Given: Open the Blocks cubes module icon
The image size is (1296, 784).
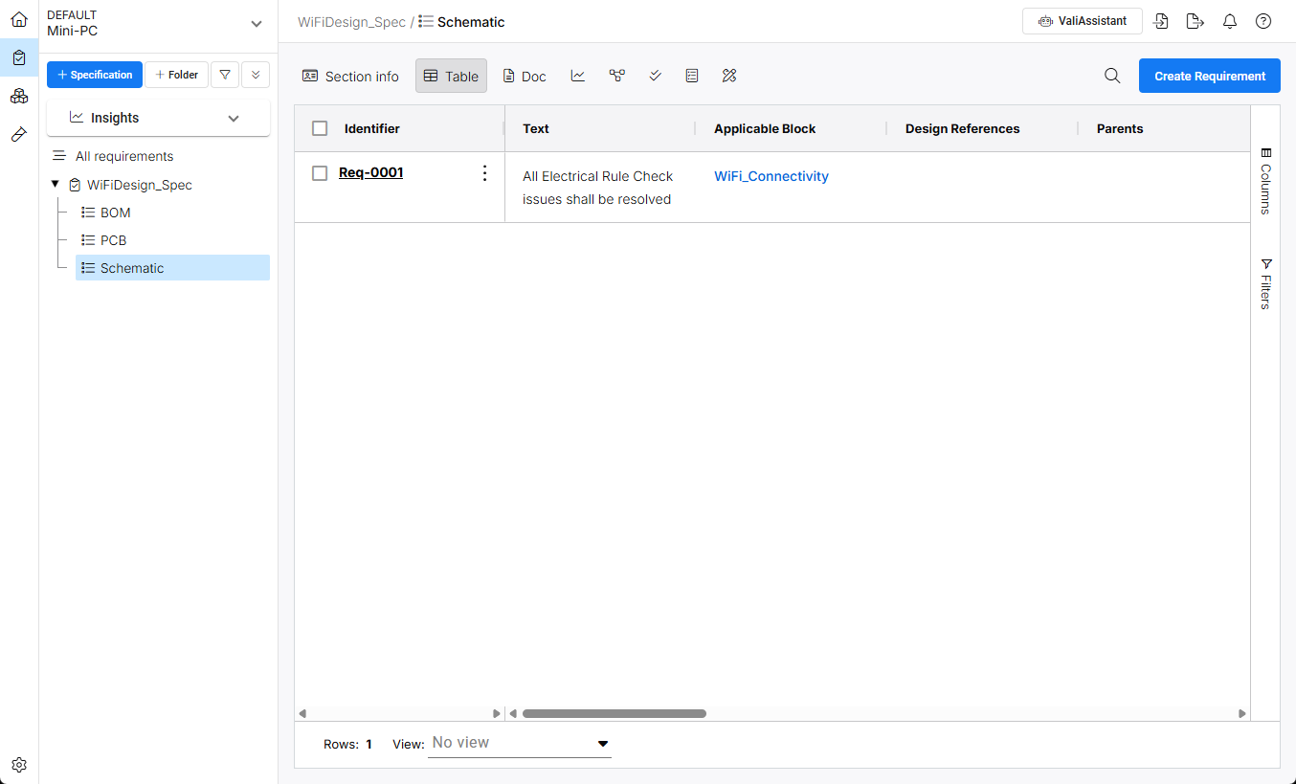Looking at the screenshot, I should pos(19,96).
